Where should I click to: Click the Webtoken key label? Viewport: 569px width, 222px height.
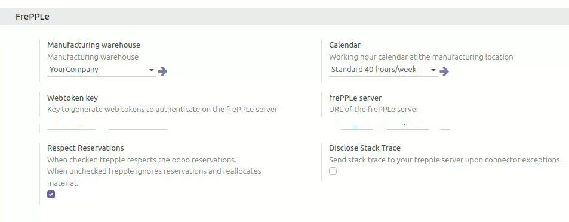point(73,98)
